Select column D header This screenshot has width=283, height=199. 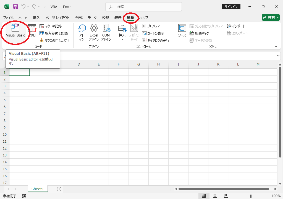tap(79, 64)
